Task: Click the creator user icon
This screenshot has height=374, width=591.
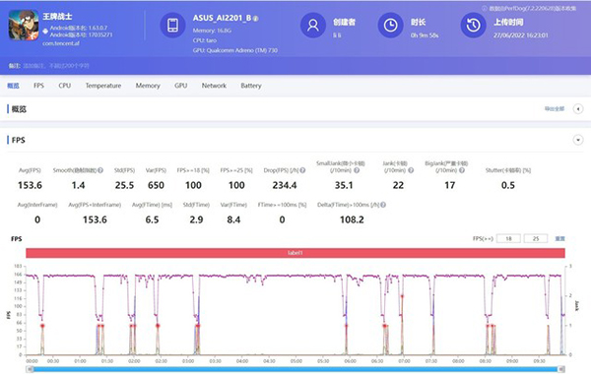Action: 313,26
